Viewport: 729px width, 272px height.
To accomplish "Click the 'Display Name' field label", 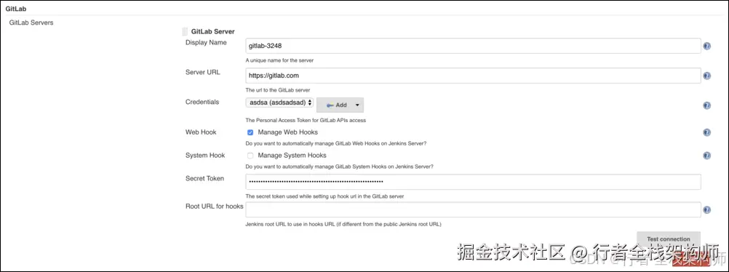I will click(206, 43).
